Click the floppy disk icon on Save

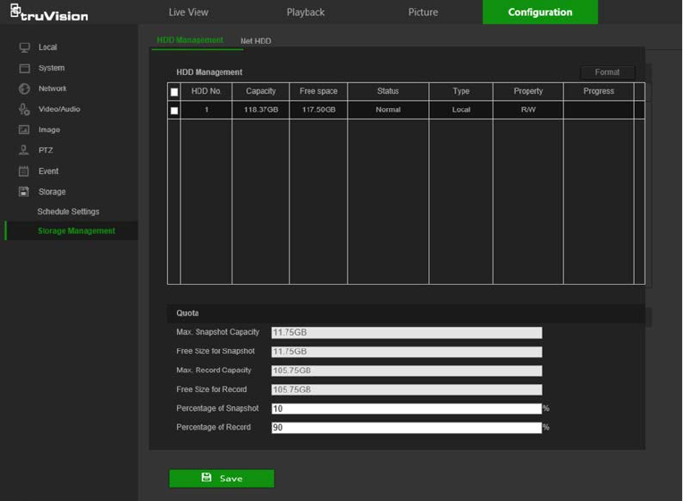click(x=207, y=478)
